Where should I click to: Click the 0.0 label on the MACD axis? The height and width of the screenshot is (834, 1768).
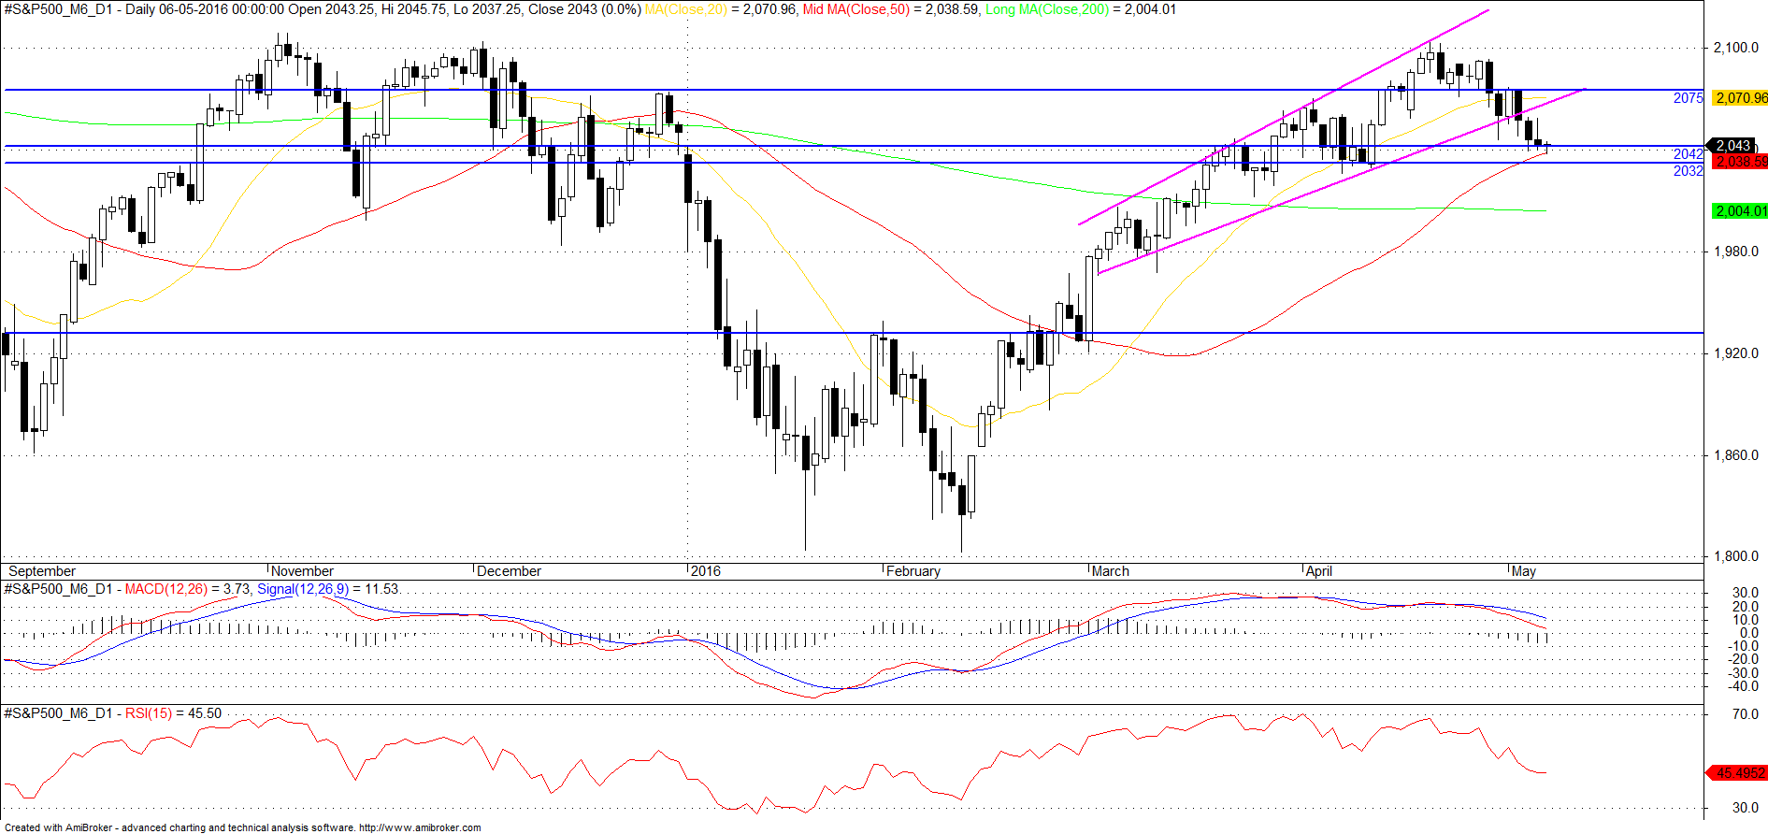click(1748, 633)
